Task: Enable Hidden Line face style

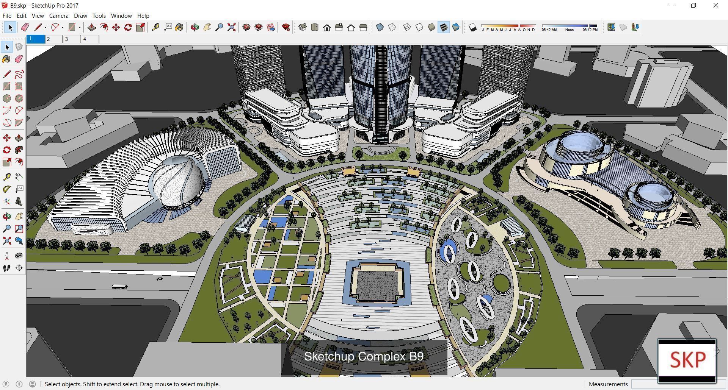Action: pyautogui.click(x=419, y=27)
